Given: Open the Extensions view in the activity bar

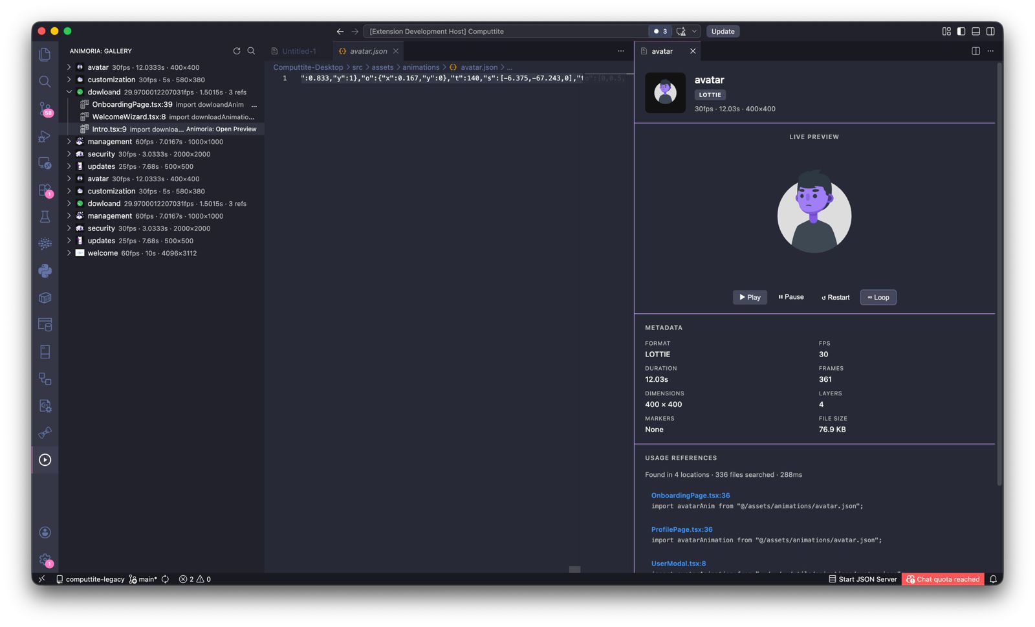Looking at the screenshot, I should [x=45, y=190].
